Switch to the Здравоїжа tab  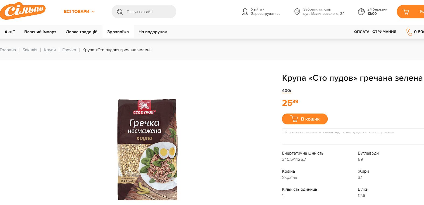click(118, 32)
